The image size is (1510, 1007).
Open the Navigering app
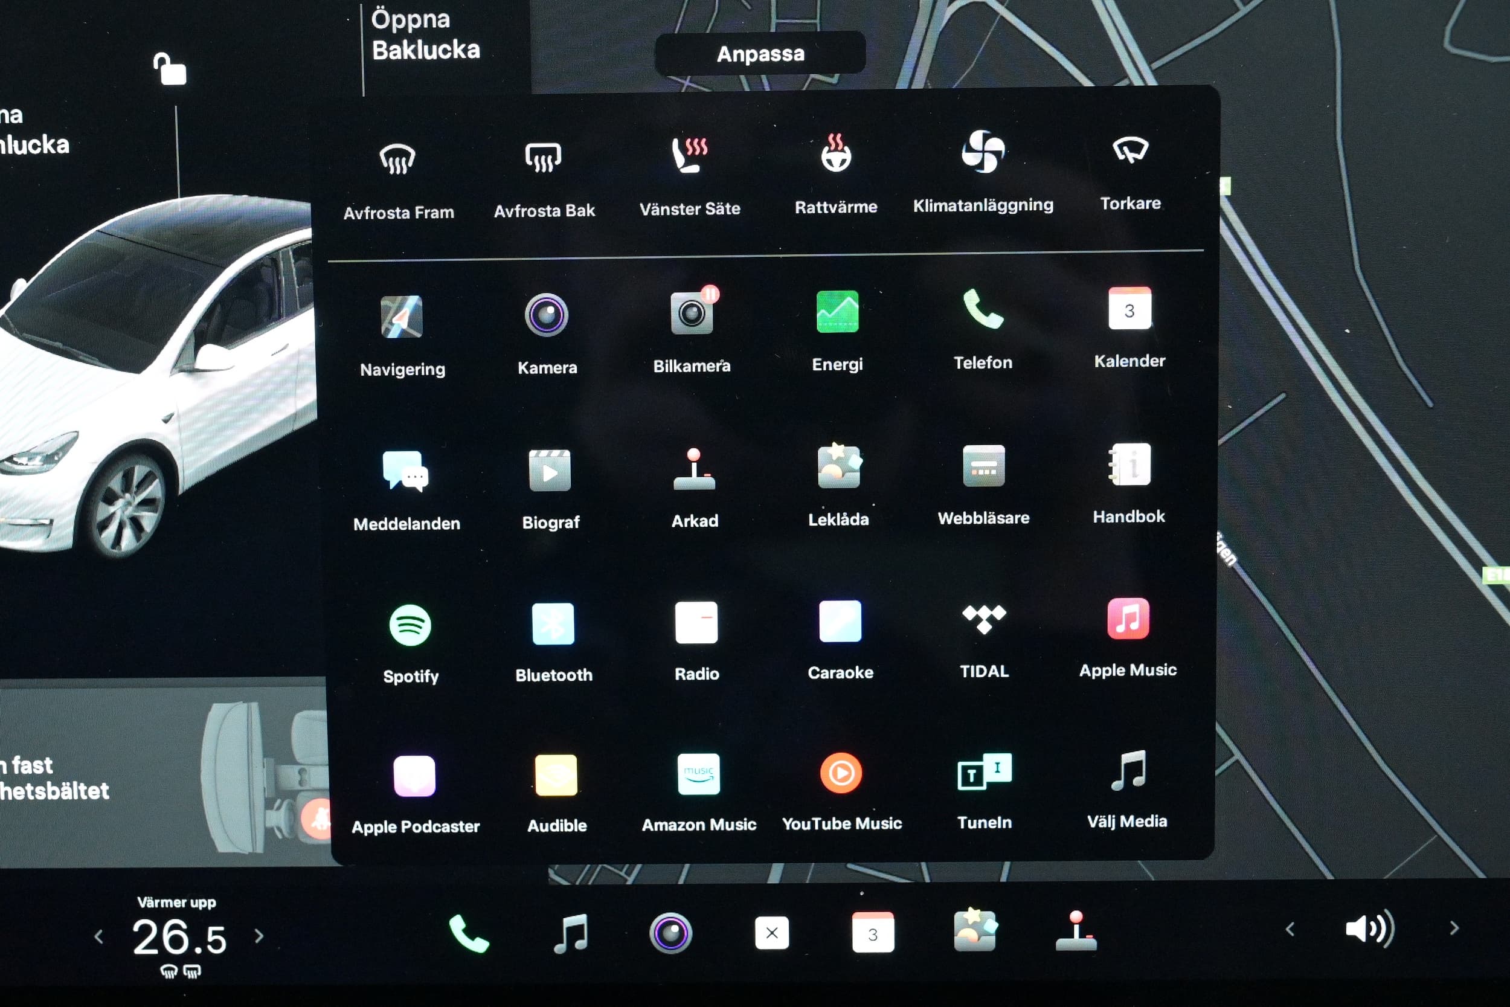tap(402, 317)
